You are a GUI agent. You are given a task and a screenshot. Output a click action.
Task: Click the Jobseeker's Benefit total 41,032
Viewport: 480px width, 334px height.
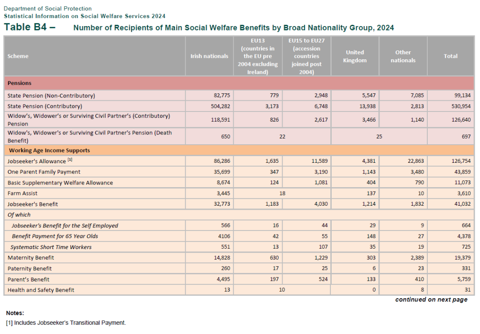point(462,203)
